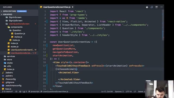Click the sync changes cloud icon
This screenshot has width=174, height=98.
[16, 91]
